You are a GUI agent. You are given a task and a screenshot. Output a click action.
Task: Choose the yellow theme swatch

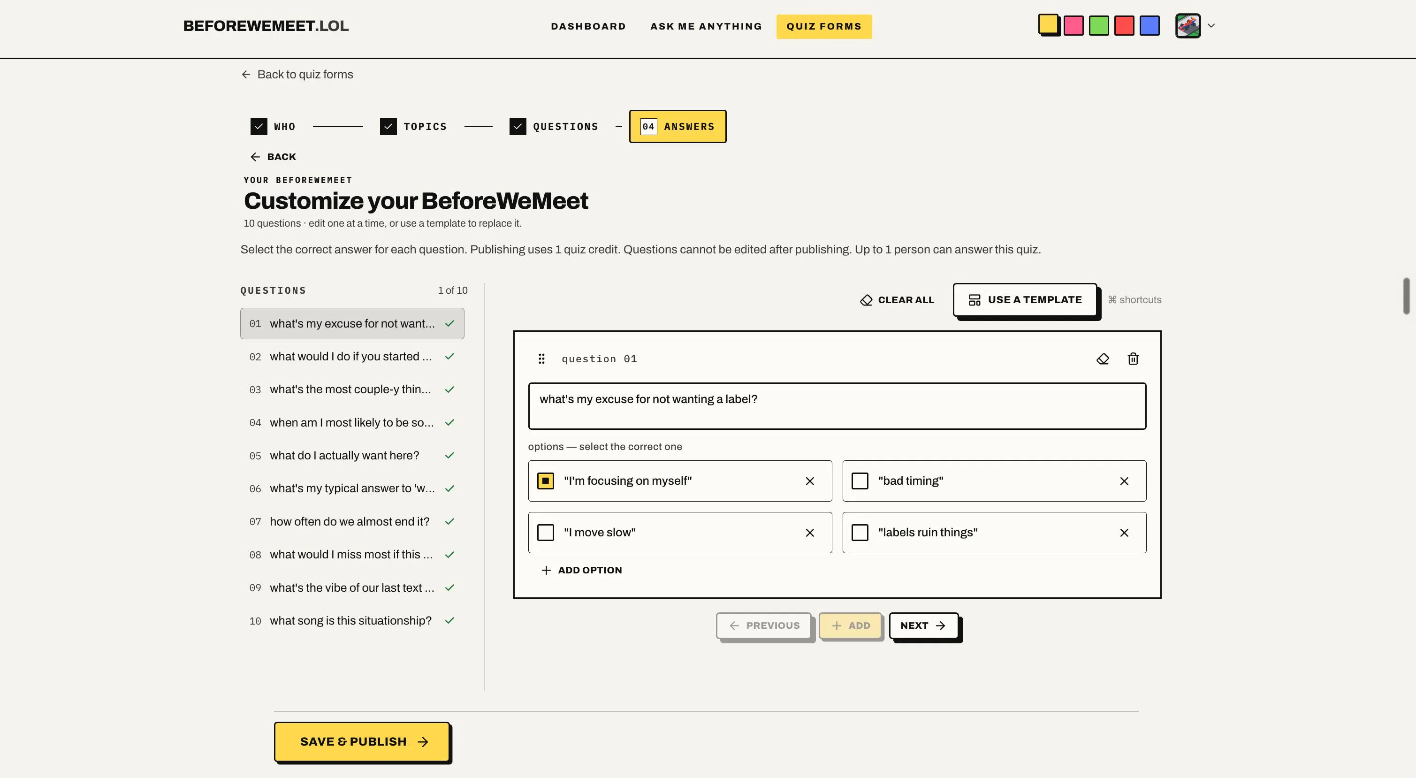pyautogui.click(x=1048, y=25)
